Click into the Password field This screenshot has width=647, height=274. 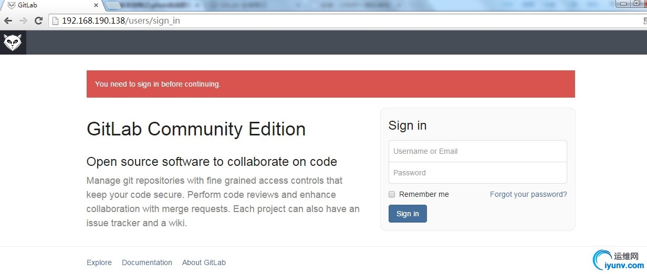click(477, 173)
